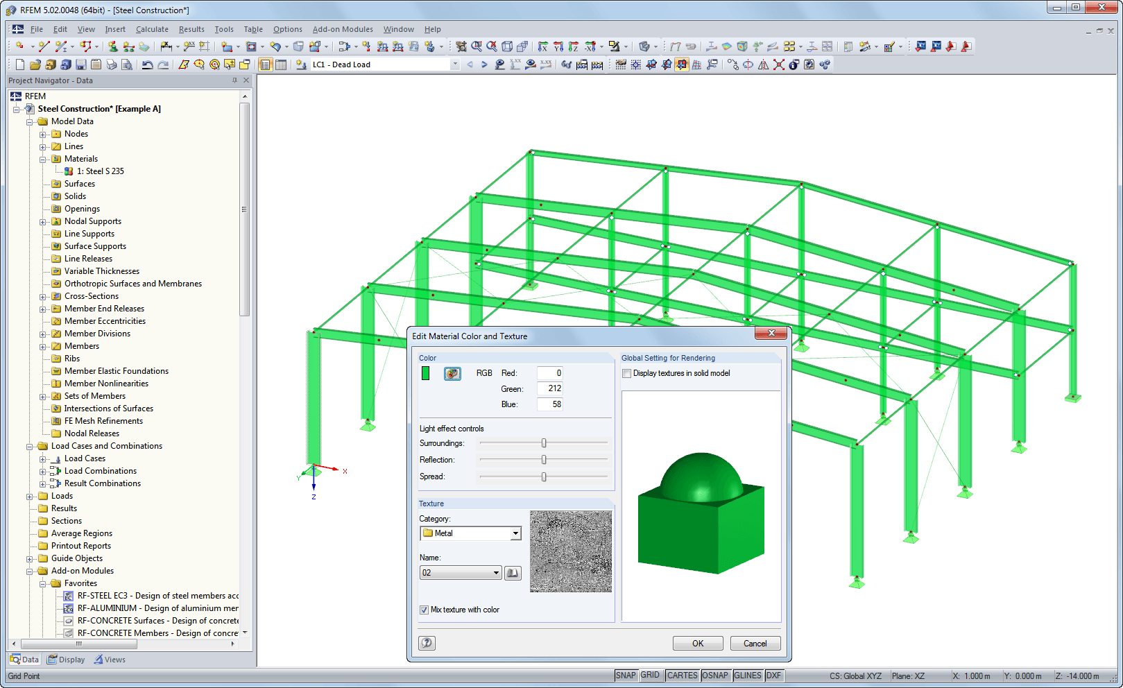
Task: Click the mirror tool icon
Action: point(763,64)
